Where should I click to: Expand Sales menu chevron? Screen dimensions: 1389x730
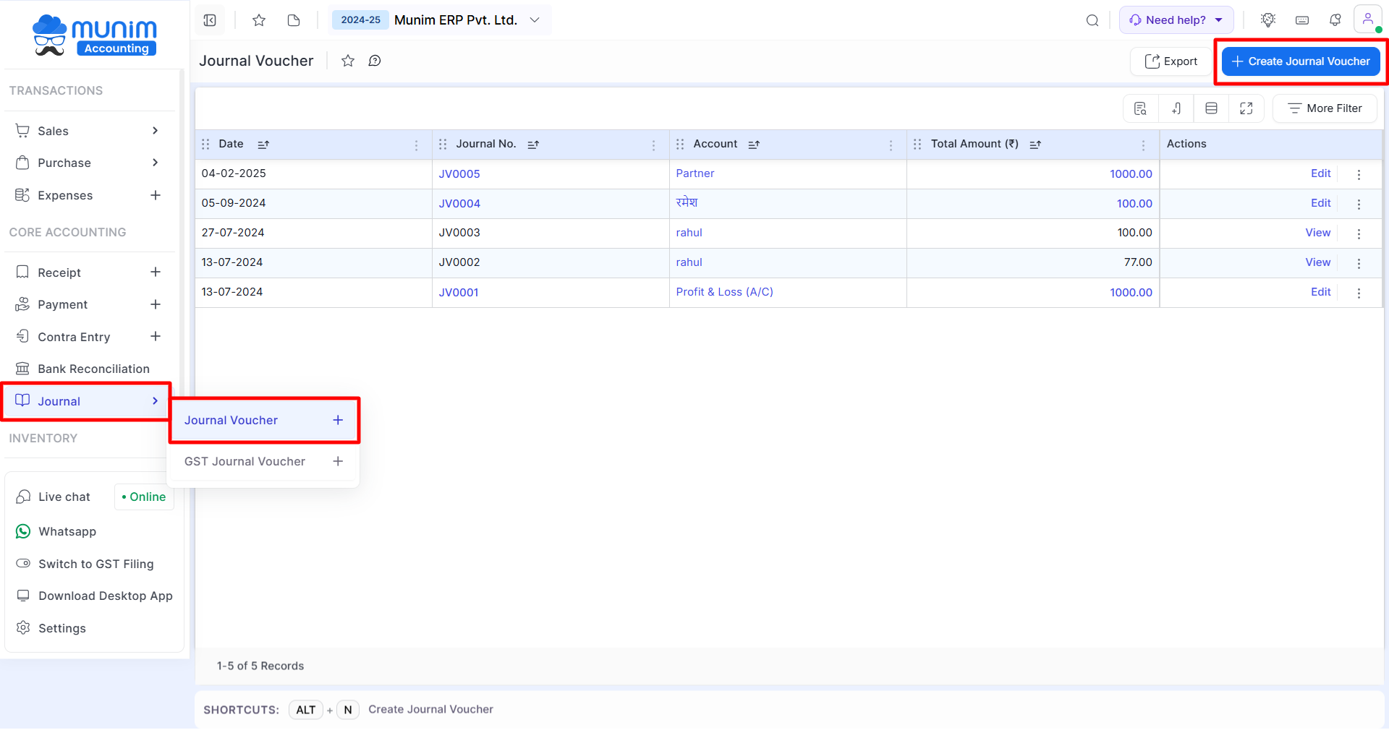coord(155,130)
